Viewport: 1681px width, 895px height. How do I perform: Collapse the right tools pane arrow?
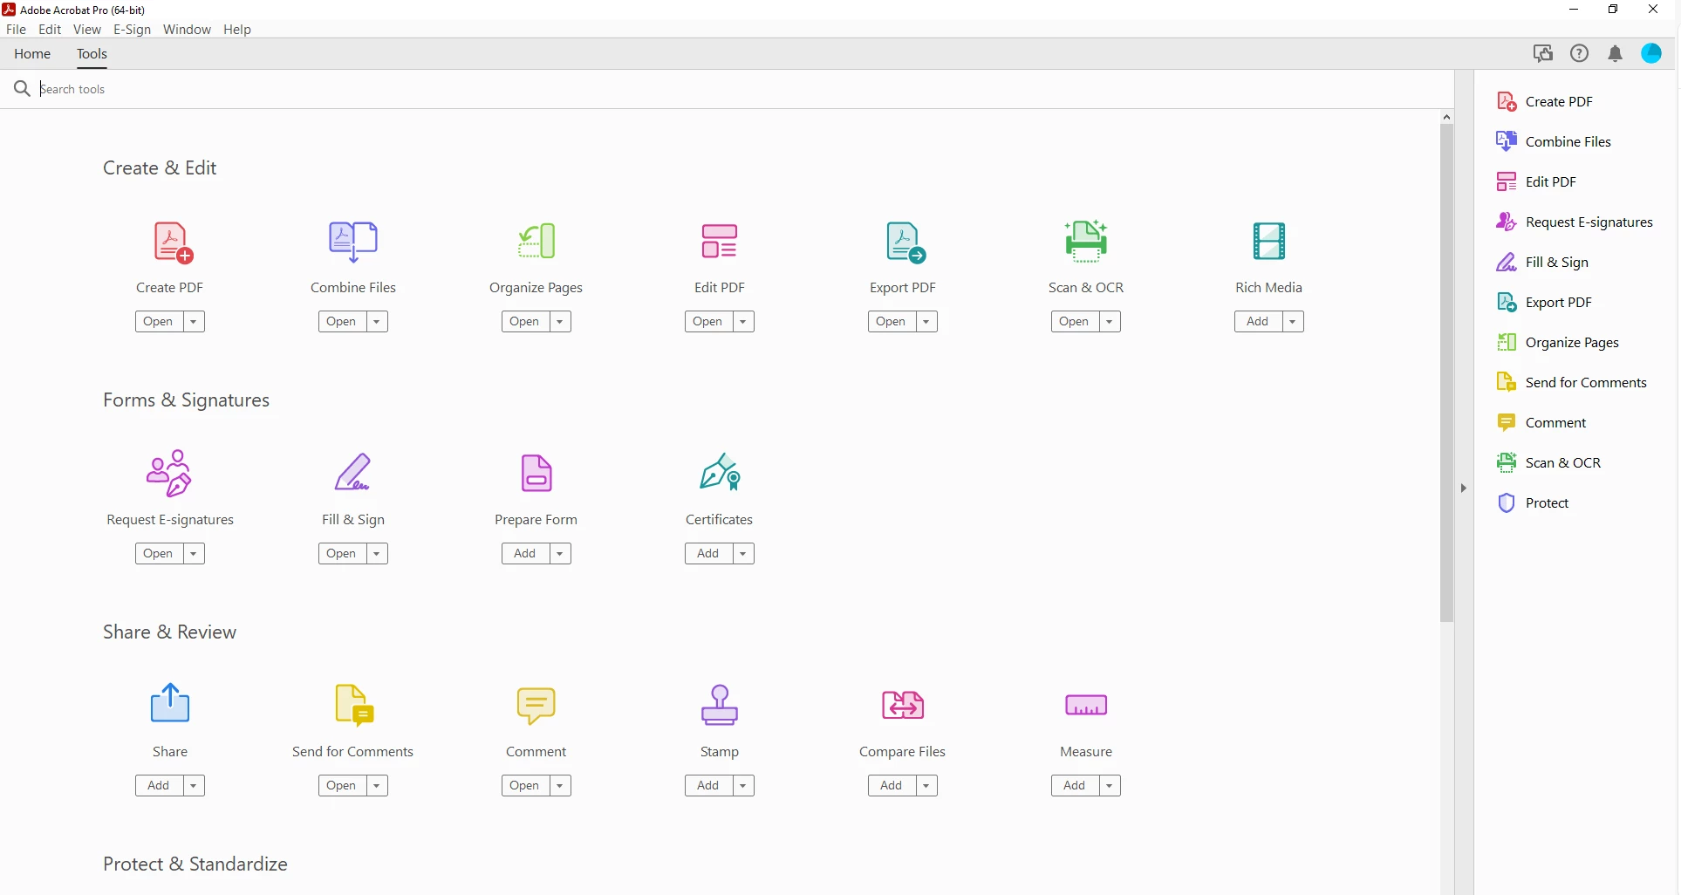[x=1464, y=488]
